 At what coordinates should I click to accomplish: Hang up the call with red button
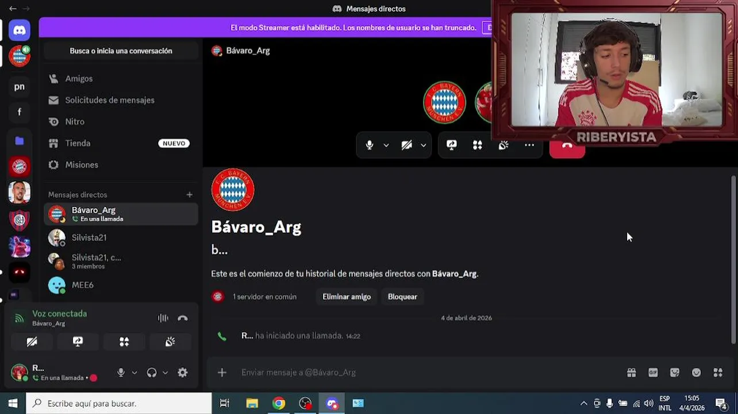(x=567, y=148)
